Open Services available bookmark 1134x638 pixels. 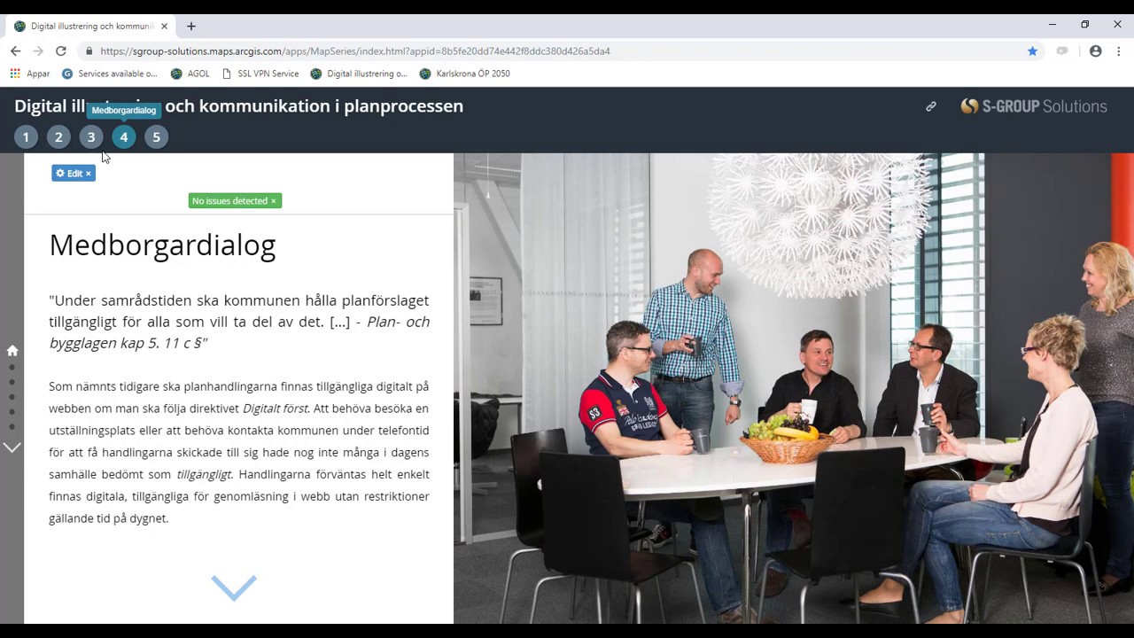[110, 74]
